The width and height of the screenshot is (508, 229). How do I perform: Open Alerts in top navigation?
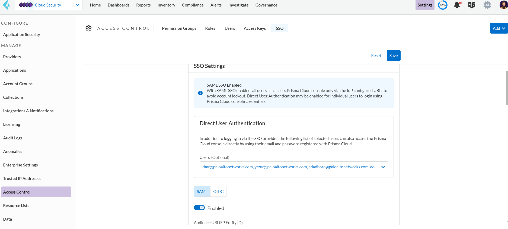coord(216,5)
